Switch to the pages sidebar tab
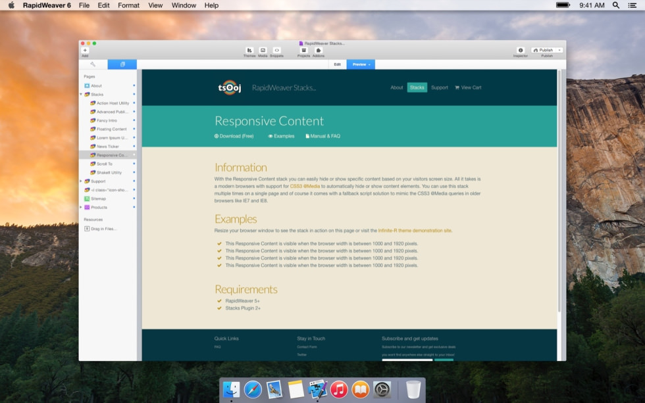The image size is (645, 403). [122, 64]
